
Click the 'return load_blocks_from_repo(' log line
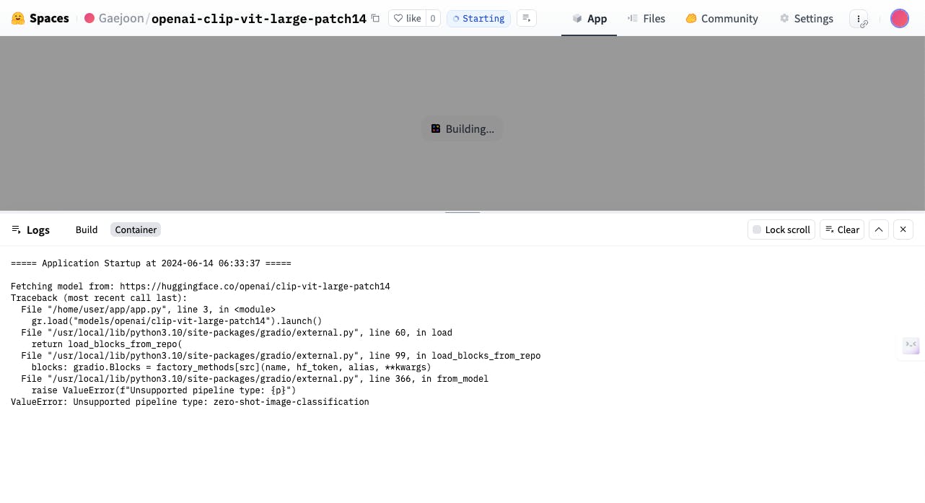click(x=107, y=344)
